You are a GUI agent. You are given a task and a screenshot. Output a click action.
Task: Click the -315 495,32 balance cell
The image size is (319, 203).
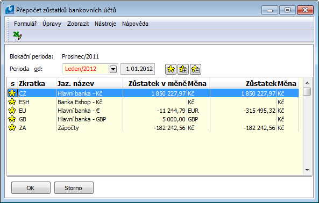243,111
